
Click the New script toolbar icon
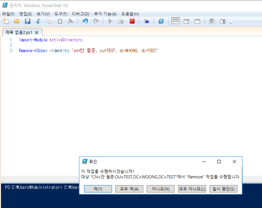[x=6, y=21]
